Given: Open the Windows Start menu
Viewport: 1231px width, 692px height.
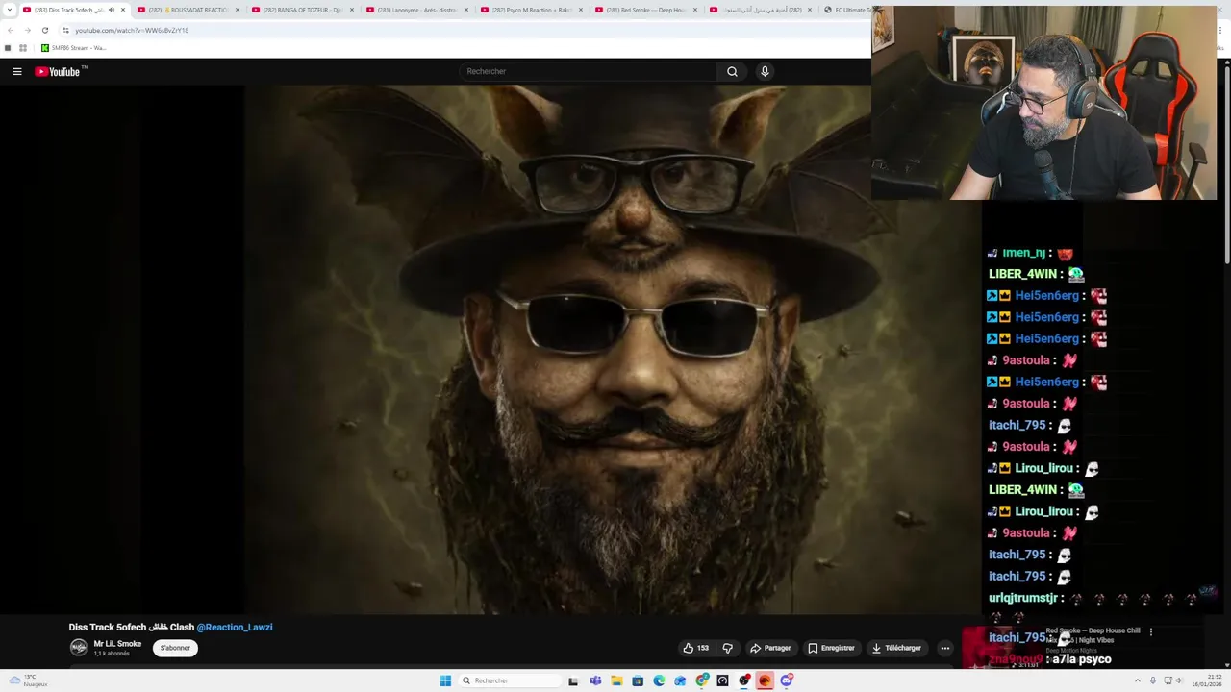Looking at the screenshot, I should point(445,680).
